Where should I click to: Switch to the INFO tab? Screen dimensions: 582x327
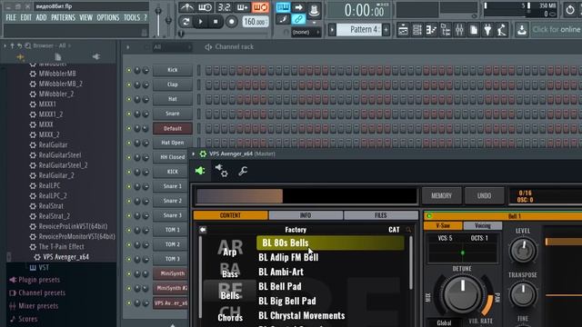pos(306,215)
